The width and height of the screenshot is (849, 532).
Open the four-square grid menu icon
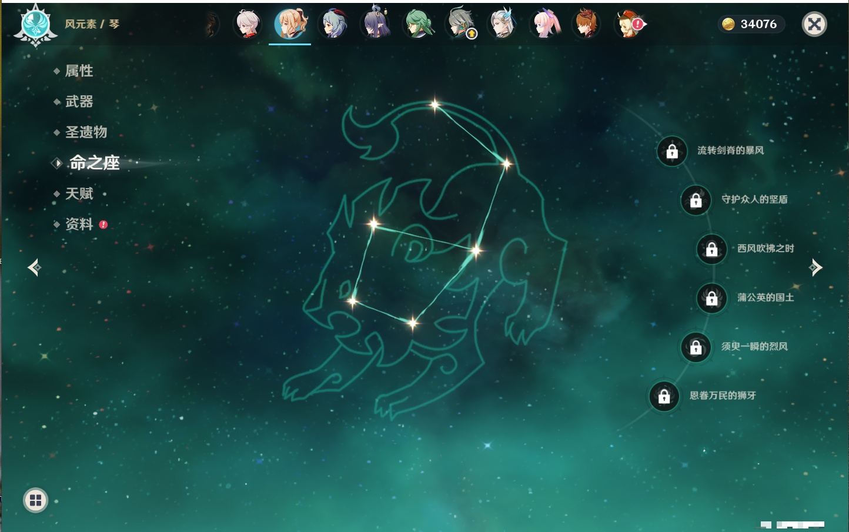point(35,500)
